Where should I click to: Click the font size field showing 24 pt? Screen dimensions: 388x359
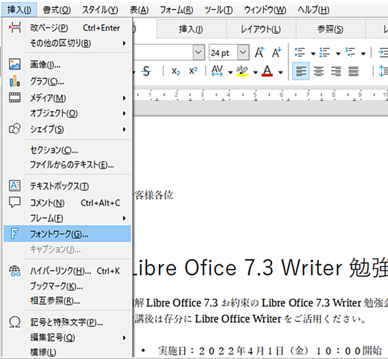click(x=223, y=53)
